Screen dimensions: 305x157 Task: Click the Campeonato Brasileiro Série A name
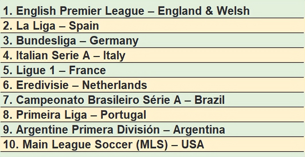click(98, 100)
